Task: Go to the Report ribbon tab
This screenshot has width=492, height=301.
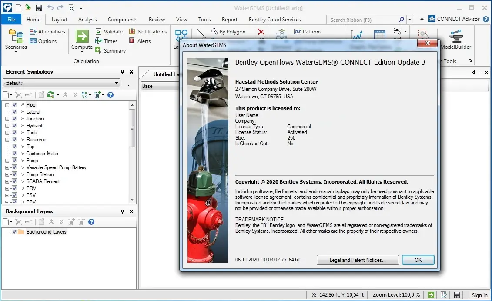Action: click(x=230, y=20)
